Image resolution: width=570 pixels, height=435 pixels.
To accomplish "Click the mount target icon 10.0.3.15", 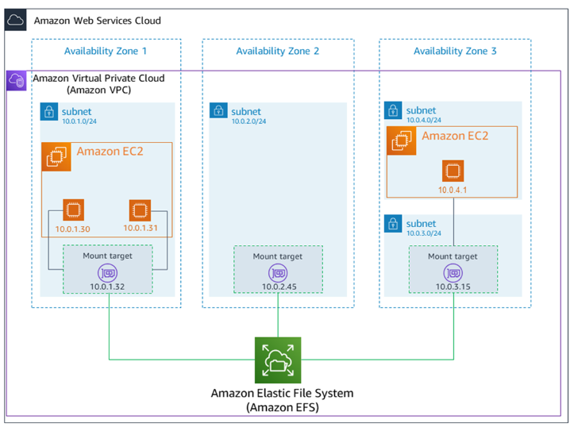I will click(453, 273).
